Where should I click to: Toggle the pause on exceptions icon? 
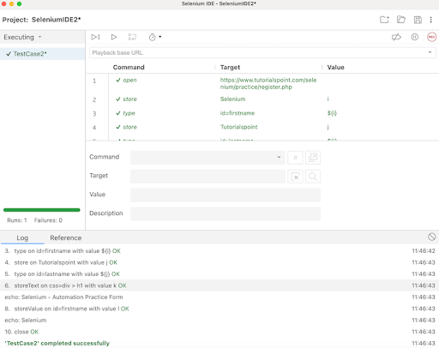pyautogui.click(x=415, y=37)
